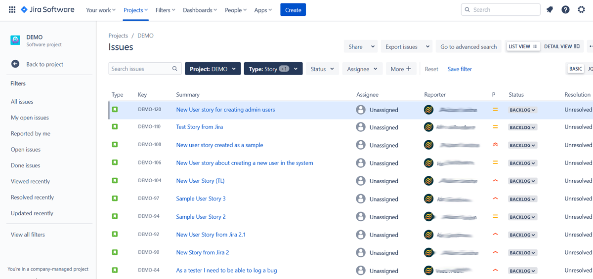Open the Dashboards menu
Screen dimensions: 593x279
200,10
